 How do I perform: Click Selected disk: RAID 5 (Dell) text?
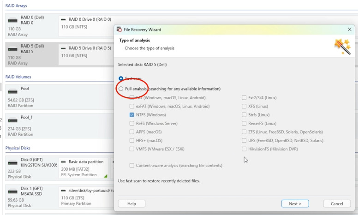coord(142,65)
